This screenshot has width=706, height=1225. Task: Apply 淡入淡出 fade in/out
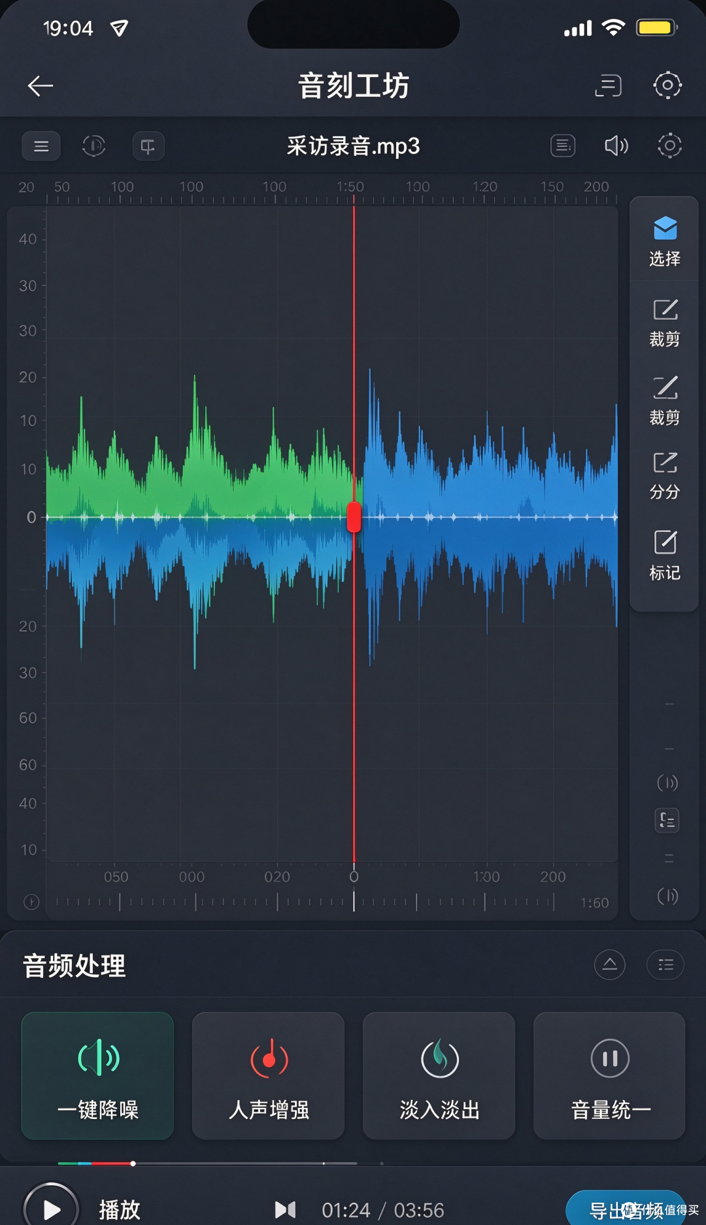tap(439, 1076)
